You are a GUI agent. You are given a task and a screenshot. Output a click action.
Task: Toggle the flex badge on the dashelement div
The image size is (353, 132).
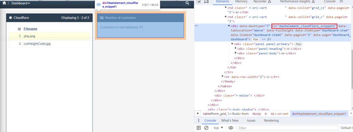click(x=256, y=39)
